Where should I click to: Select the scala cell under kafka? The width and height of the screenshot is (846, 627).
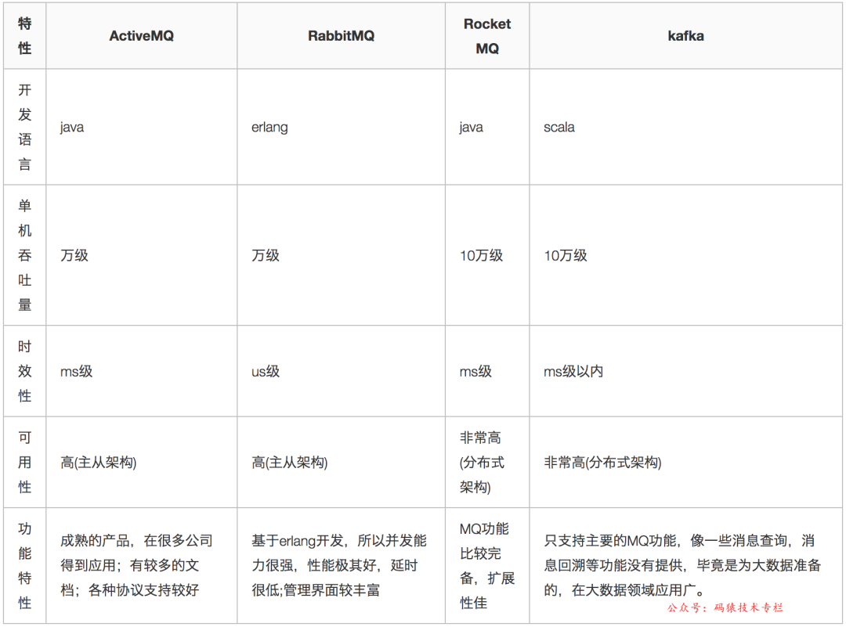[x=559, y=127]
